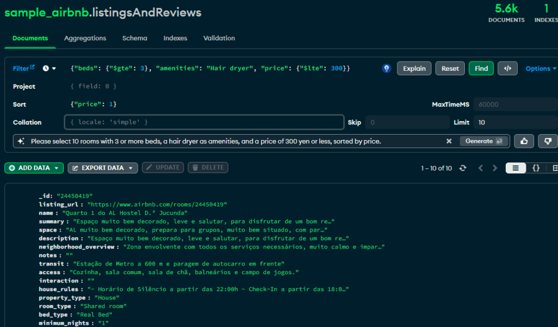Image resolution: width=558 pixels, height=327 pixels.
Task: Click the neighborhood_overview field value
Action: (254, 247)
